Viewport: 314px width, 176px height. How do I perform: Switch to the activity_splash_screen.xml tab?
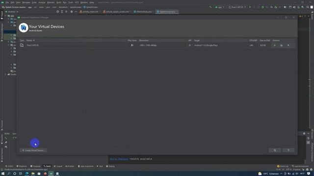click(x=116, y=12)
